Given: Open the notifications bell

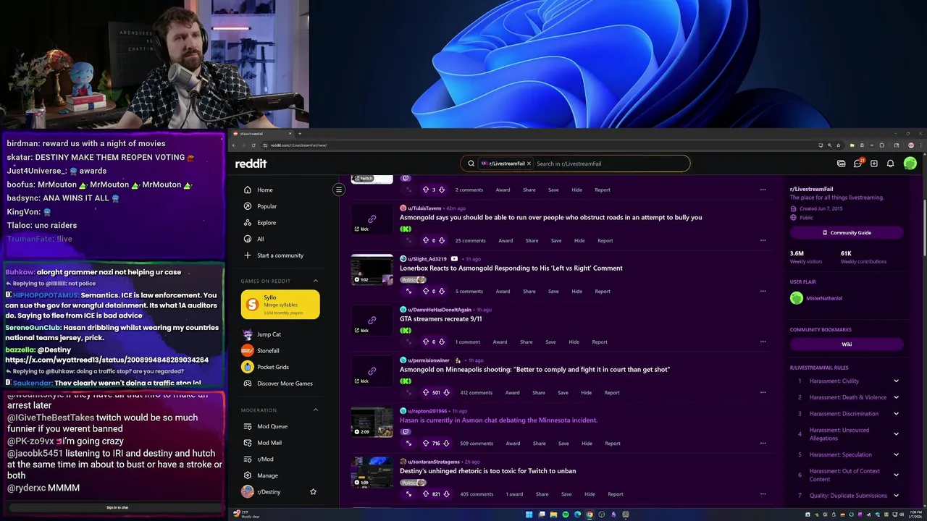Looking at the screenshot, I should click(x=890, y=164).
